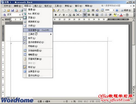Open the Undo history dropdown arrow

click(x=66, y=10)
